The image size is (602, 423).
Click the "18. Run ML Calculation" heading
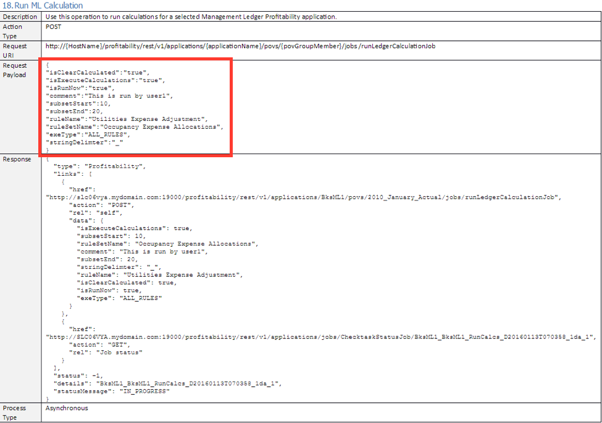coord(42,6)
